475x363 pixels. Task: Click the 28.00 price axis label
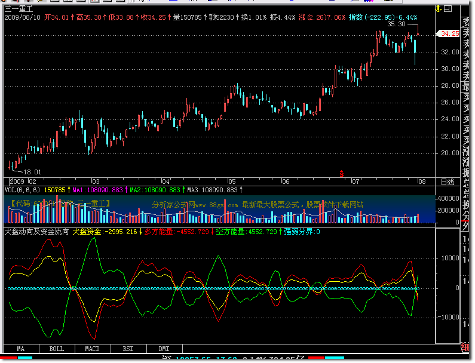[x=450, y=86]
